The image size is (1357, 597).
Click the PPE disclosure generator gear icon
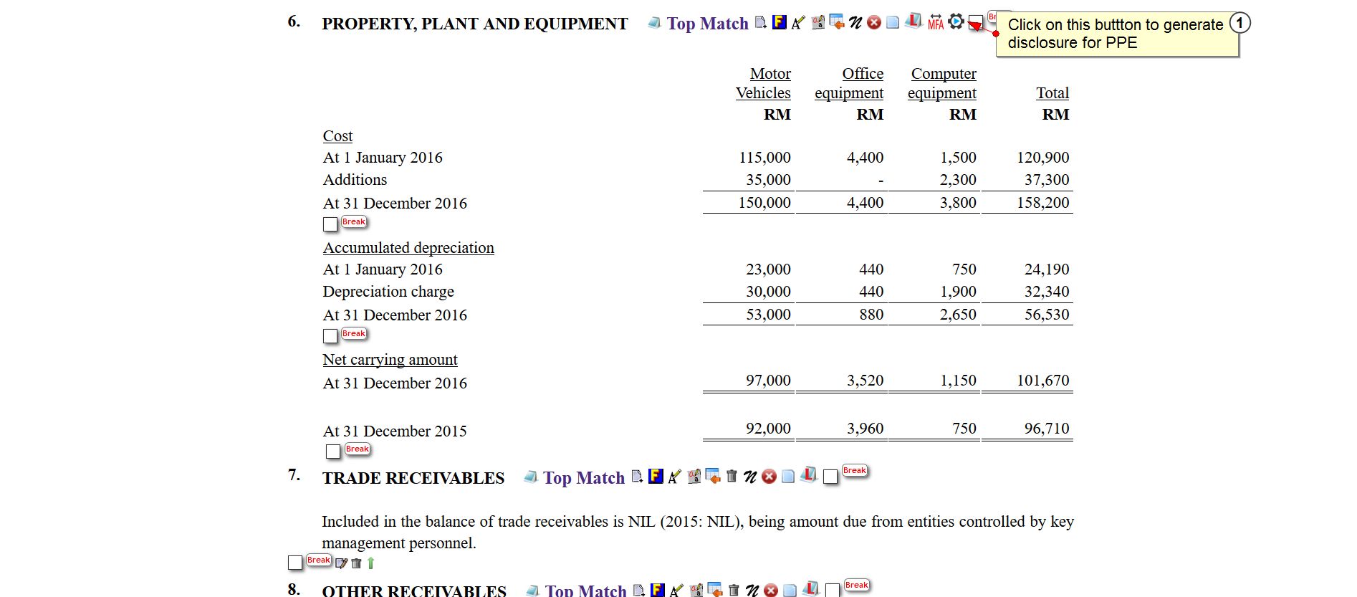956,22
